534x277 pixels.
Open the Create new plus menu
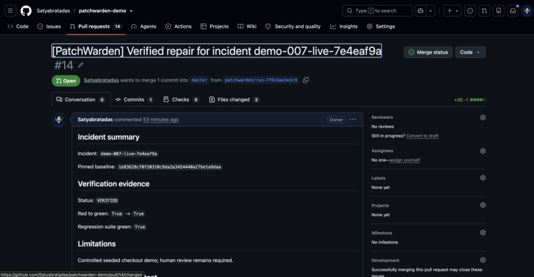453,11
